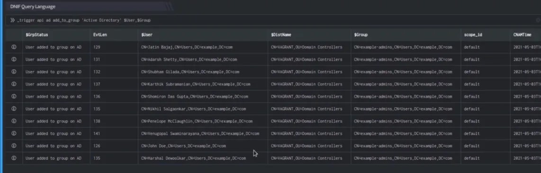Click EvtLen 135 in Nikhil Salgaonkar row

pyautogui.click(x=97, y=109)
